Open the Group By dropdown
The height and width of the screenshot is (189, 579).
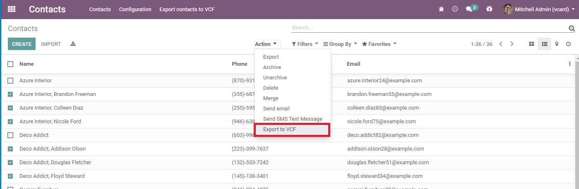coord(340,44)
